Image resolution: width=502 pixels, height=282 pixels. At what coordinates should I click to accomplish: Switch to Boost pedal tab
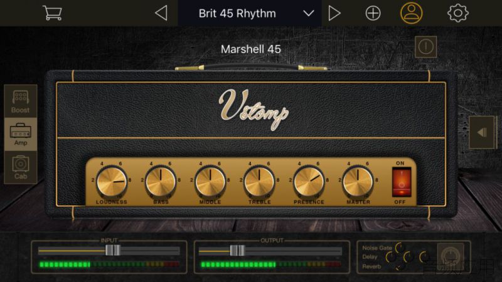pos(21,102)
